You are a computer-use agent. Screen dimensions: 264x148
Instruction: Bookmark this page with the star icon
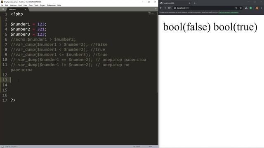(241, 8)
